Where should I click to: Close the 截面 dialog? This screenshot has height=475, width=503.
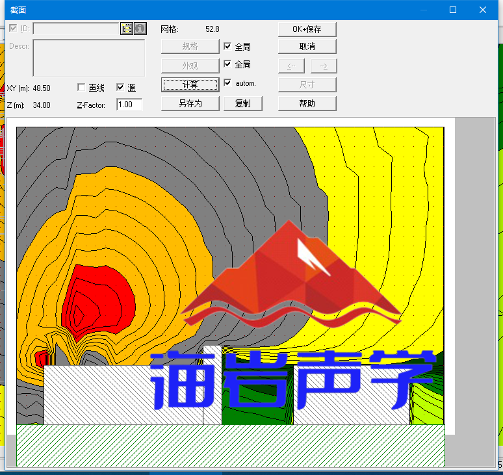click(483, 10)
